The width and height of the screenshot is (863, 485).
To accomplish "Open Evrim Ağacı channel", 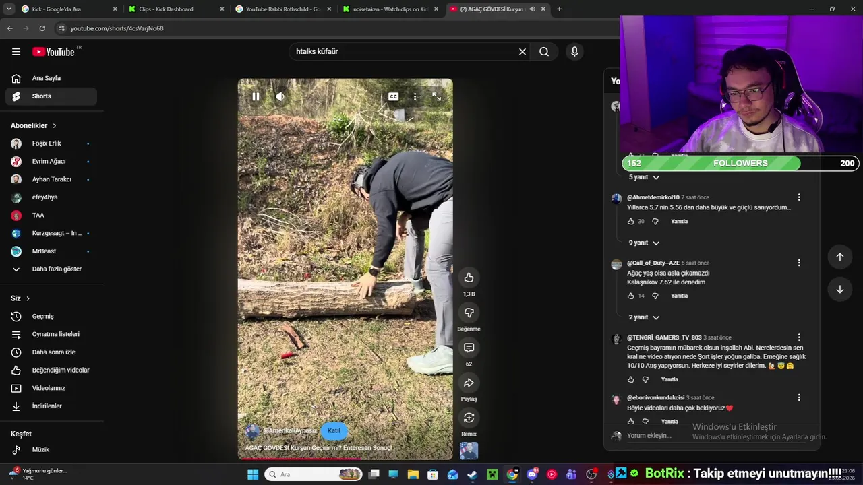I will tap(51, 162).
